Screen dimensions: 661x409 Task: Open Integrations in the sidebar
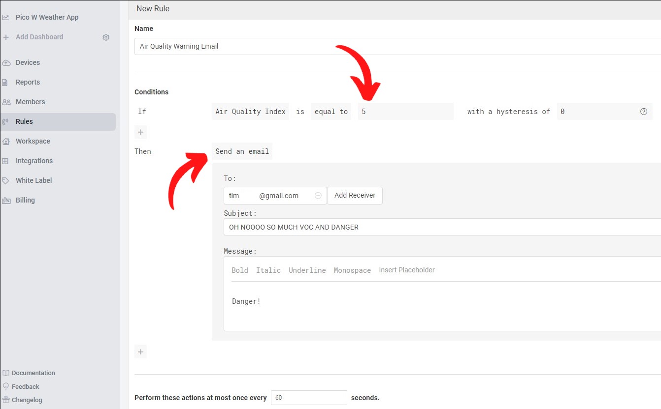[x=34, y=161]
